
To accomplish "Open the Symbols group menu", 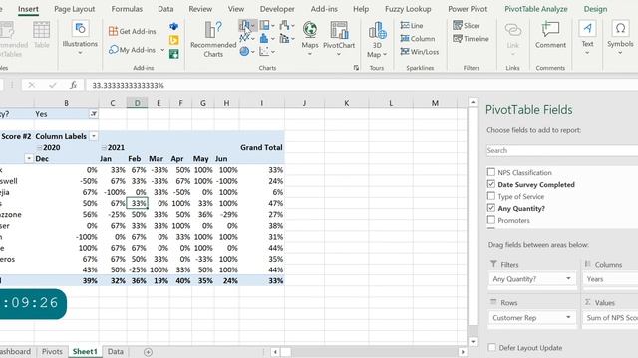I will coord(620,38).
